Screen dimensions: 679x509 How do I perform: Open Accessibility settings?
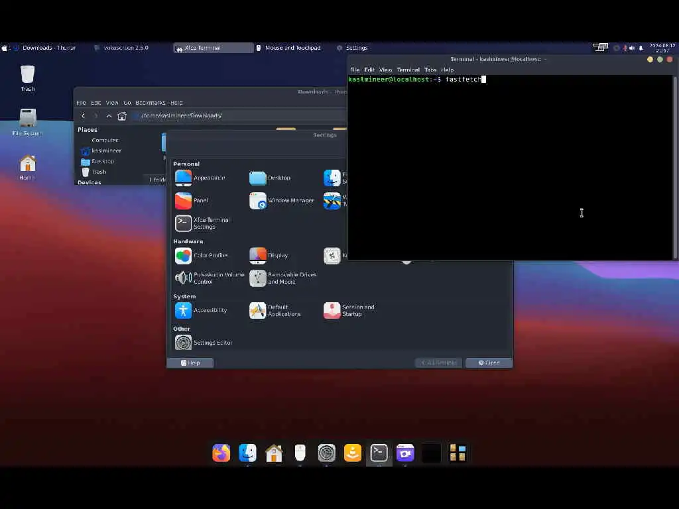(x=201, y=310)
